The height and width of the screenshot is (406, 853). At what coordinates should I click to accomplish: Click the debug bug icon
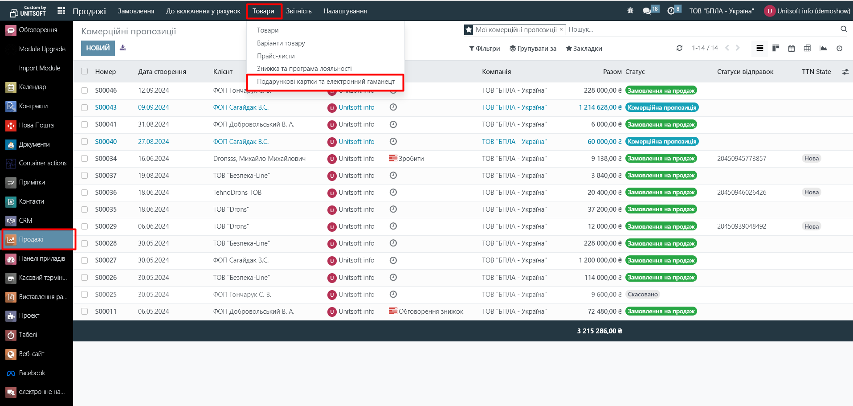point(630,11)
